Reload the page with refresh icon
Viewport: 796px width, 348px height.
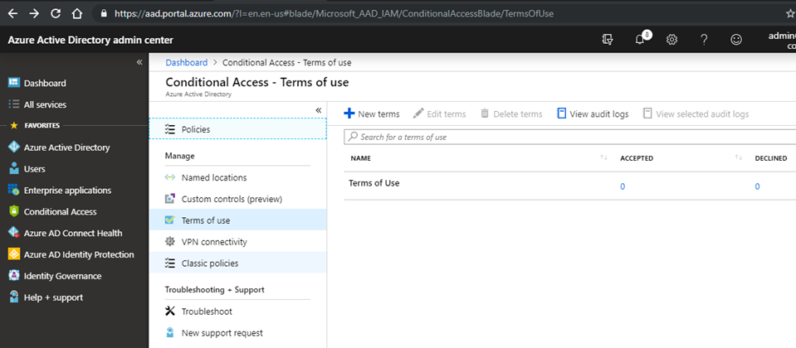pos(56,14)
